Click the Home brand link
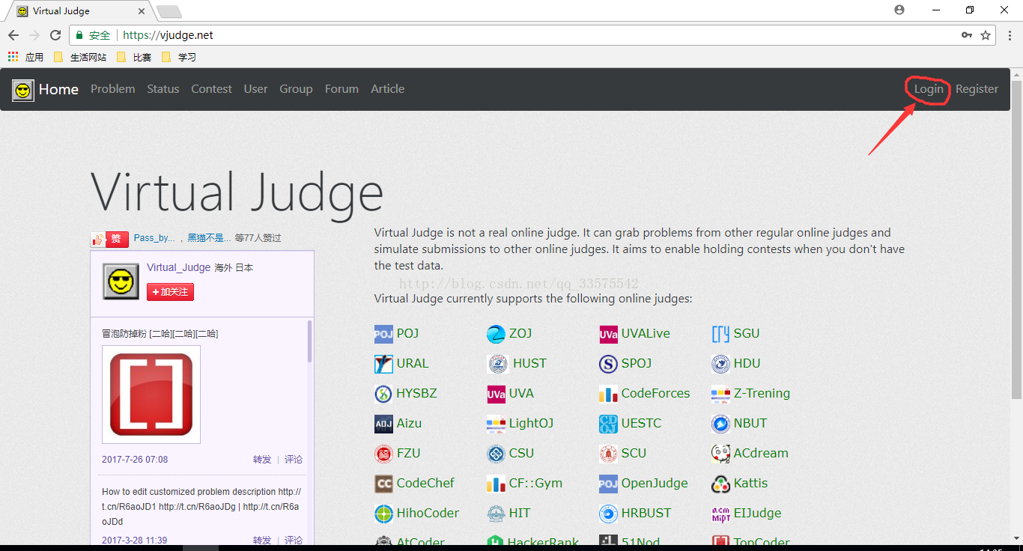This screenshot has width=1023, height=551. (x=58, y=89)
